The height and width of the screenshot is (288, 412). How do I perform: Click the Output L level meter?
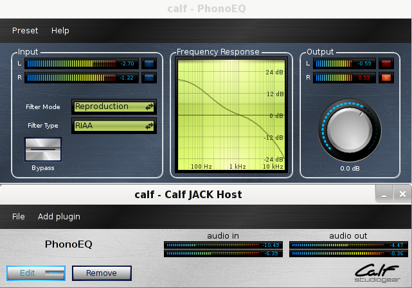pyautogui.click(x=345, y=64)
